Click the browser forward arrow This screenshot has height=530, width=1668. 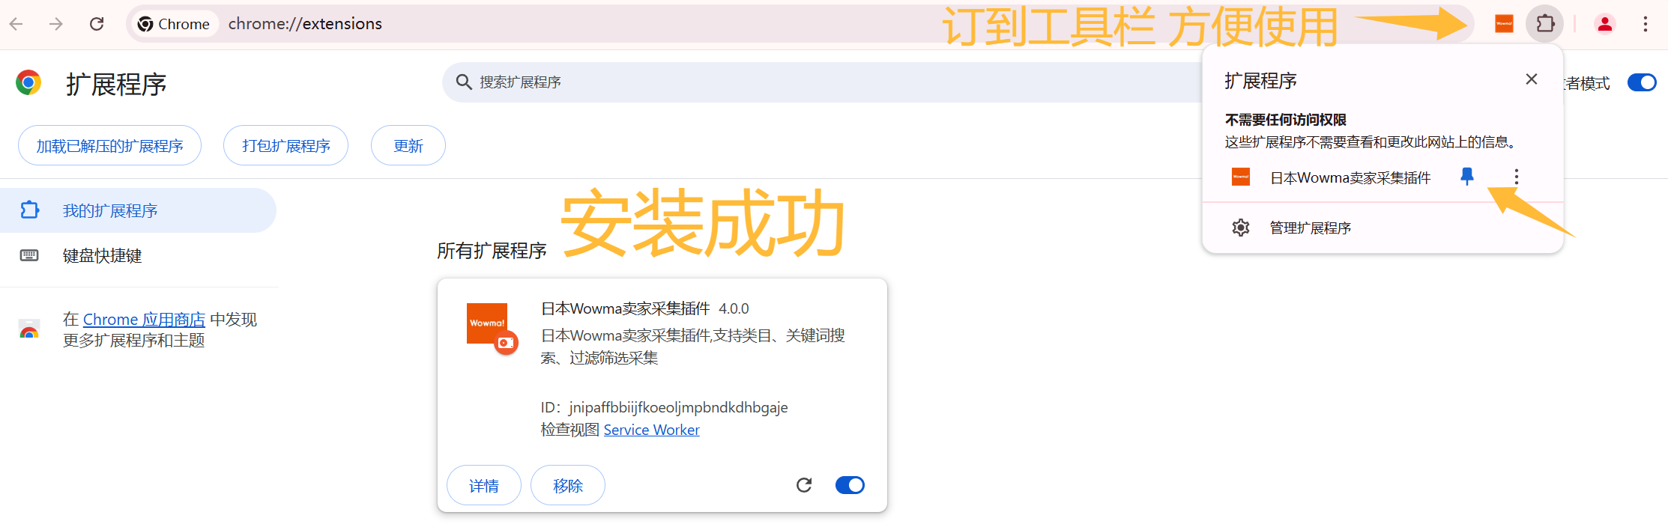[x=56, y=24]
